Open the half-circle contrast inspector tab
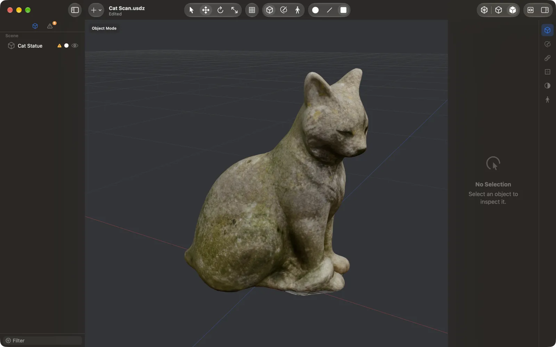This screenshot has width=556, height=347. [x=547, y=86]
